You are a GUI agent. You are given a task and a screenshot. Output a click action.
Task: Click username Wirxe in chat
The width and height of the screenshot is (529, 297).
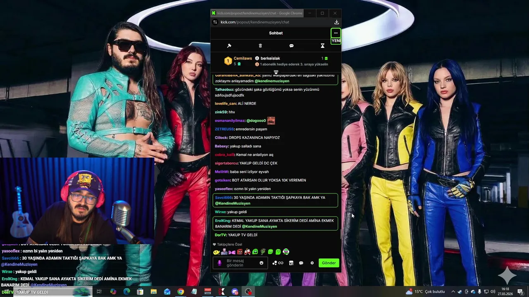(x=220, y=212)
